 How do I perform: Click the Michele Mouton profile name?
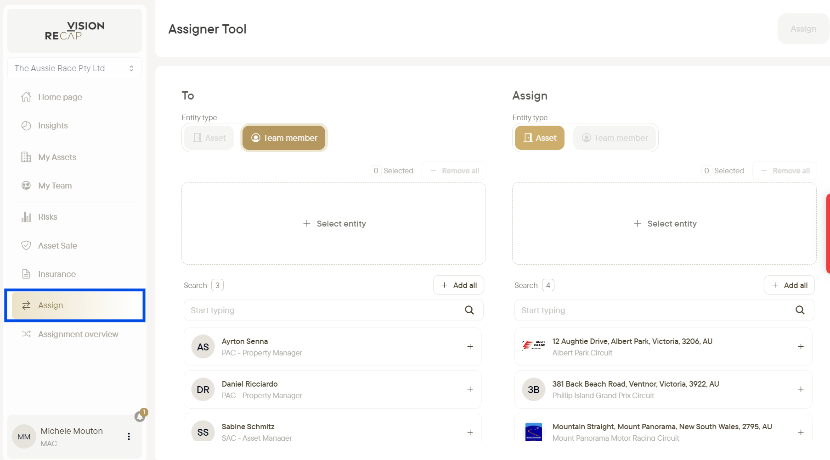72,431
